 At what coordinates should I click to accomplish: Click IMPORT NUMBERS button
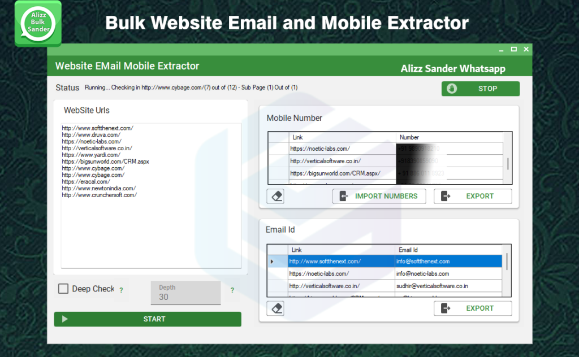[x=379, y=196]
